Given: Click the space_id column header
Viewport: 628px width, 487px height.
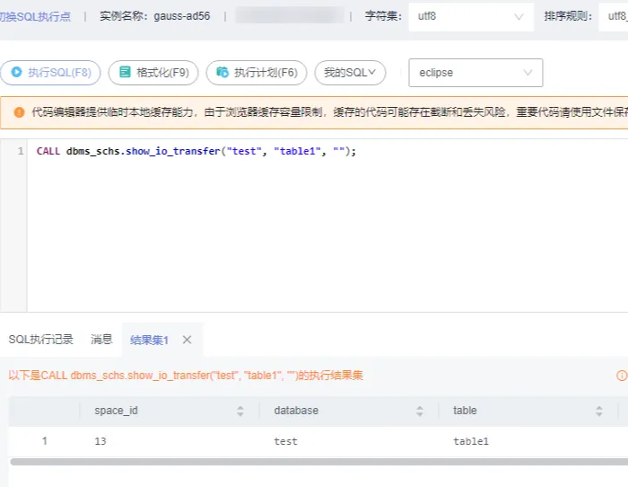Looking at the screenshot, I should point(116,411).
